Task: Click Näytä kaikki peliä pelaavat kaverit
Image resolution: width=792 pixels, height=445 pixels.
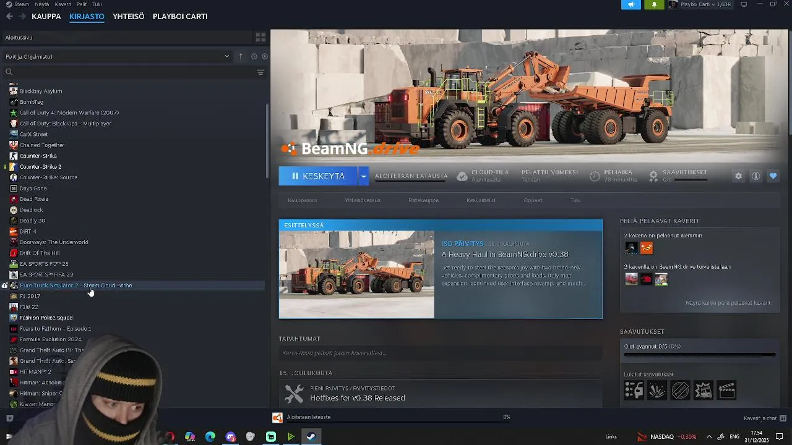Action: pyautogui.click(x=728, y=303)
